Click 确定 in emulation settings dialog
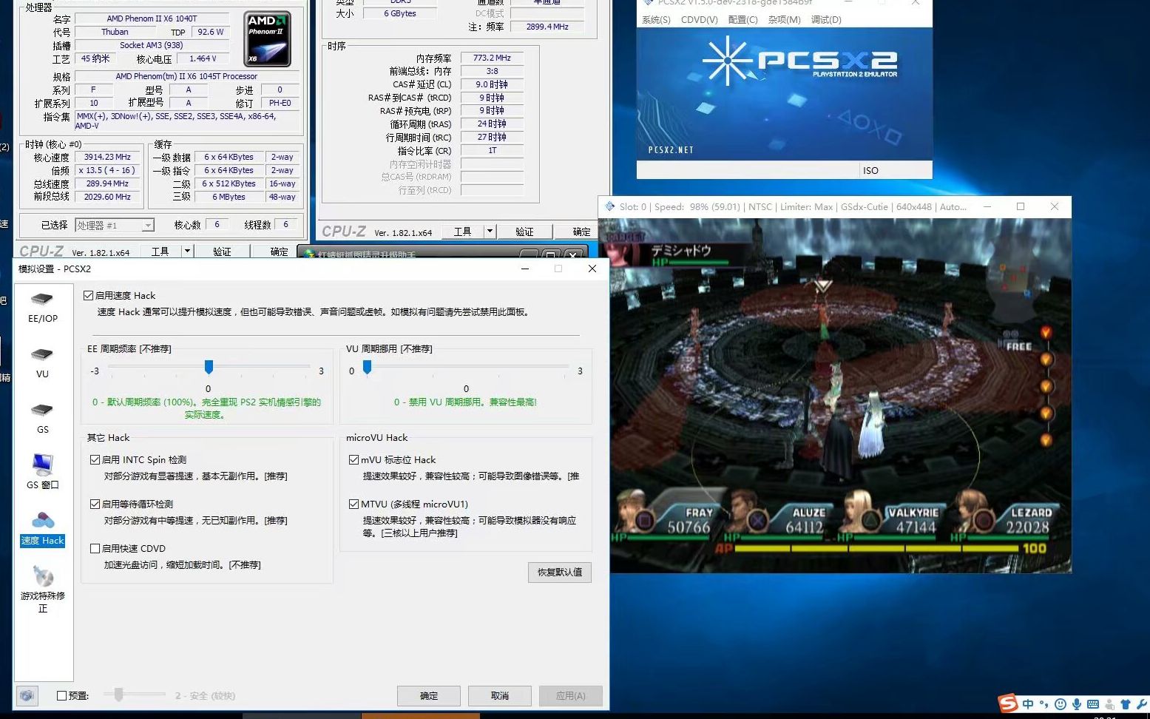 [429, 695]
